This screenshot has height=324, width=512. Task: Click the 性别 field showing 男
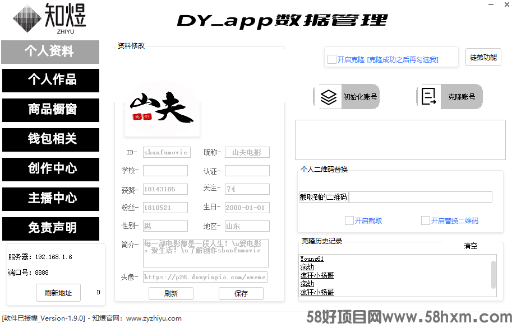coord(165,226)
